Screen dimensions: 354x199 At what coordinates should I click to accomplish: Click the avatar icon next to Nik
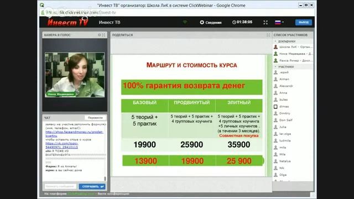pos(275,168)
